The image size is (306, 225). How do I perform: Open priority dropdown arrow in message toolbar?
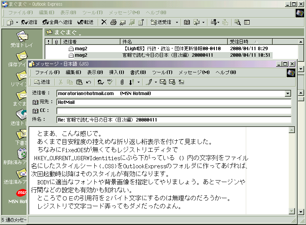tap(138, 82)
